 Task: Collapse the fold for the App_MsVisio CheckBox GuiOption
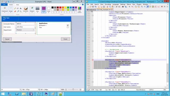click(x=93, y=82)
